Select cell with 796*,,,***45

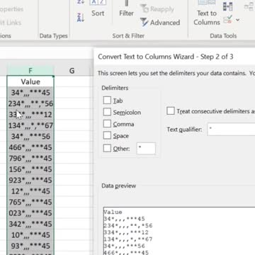coord(30,158)
